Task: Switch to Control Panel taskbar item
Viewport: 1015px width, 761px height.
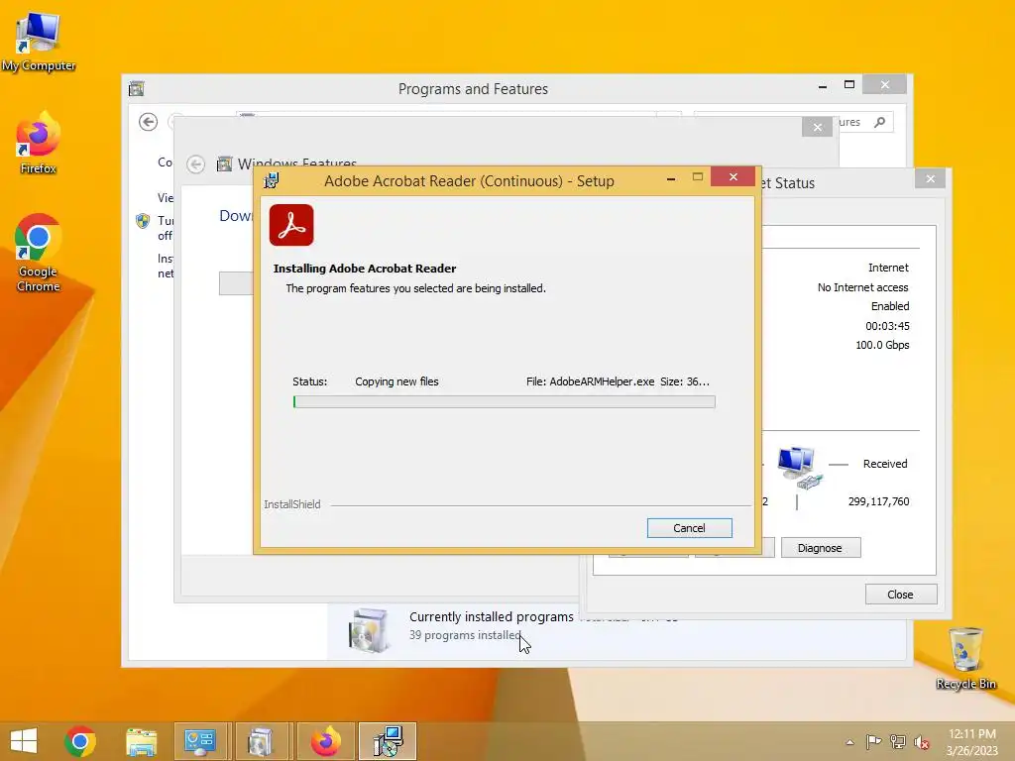Action: (x=199, y=741)
